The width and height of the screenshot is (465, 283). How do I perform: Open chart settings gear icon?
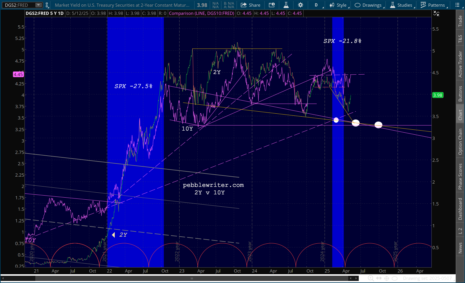click(300, 5)
